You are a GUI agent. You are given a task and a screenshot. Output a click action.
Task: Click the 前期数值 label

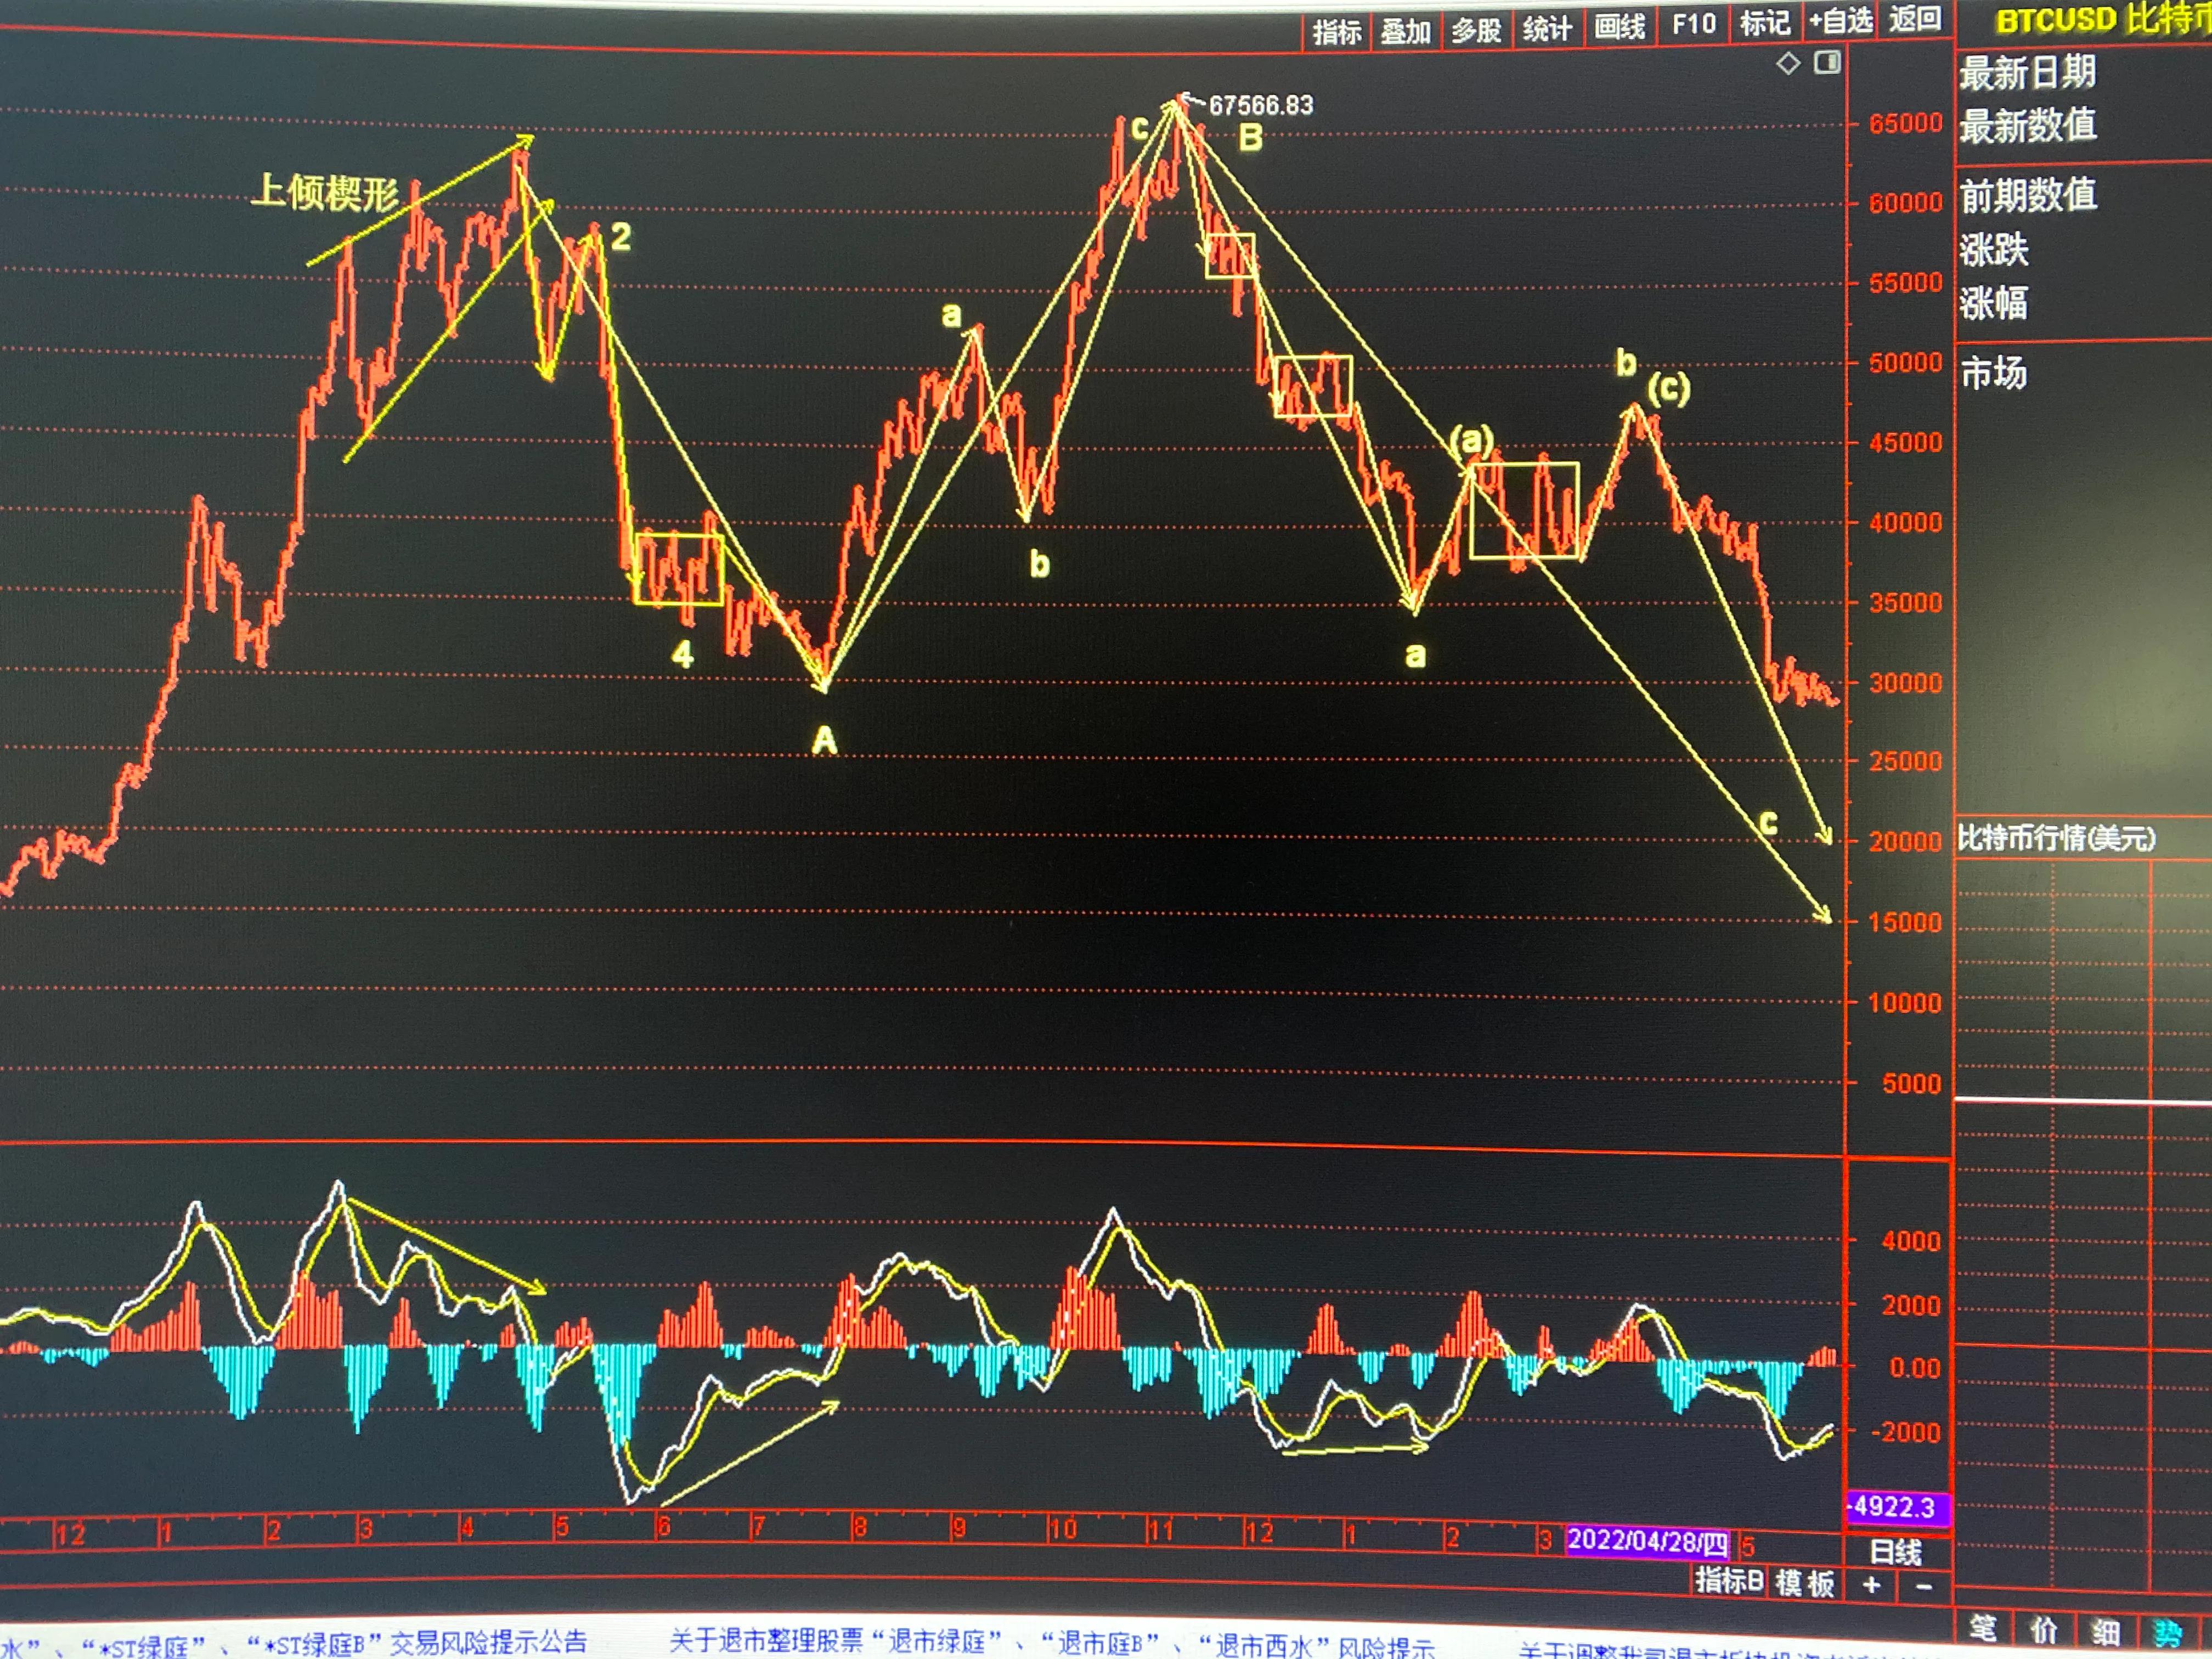(x=2028, y=195)
